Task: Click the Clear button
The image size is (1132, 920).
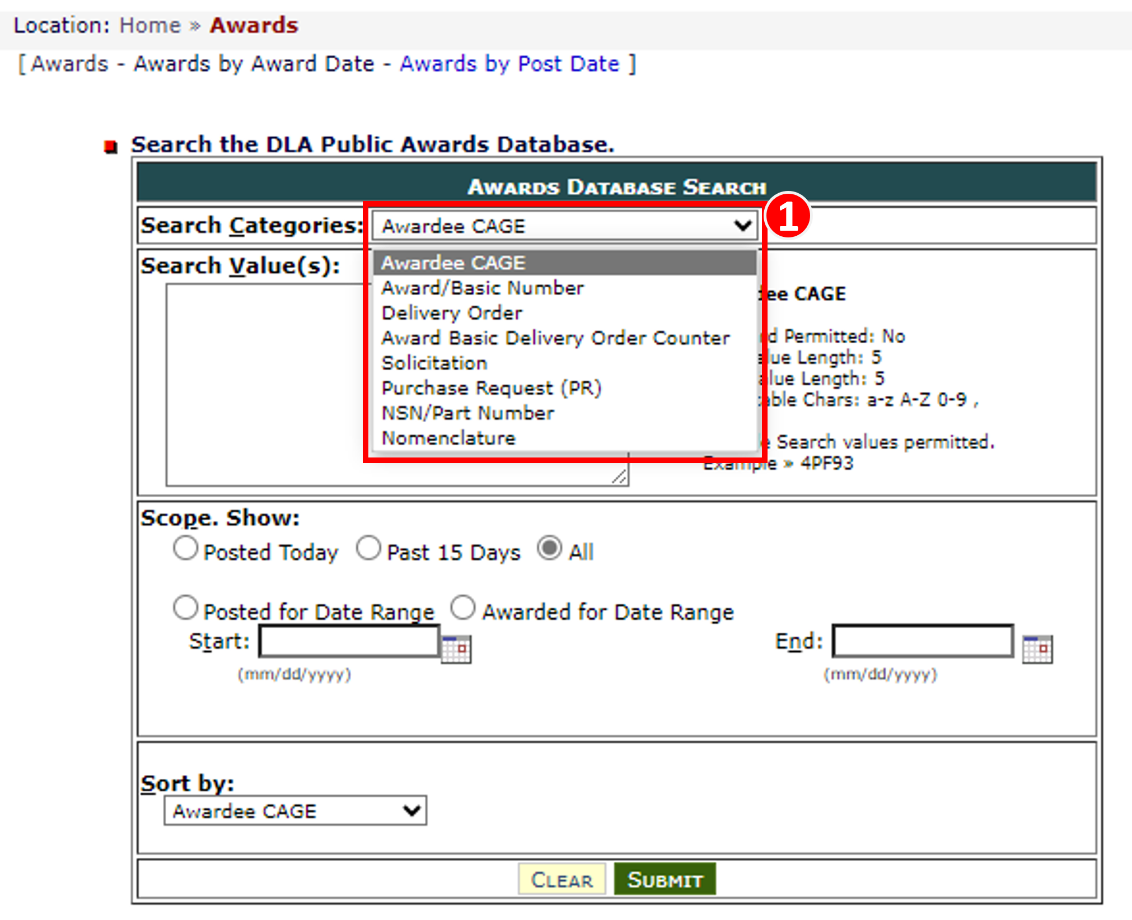Action: pyautogui.click(x=562, y=880)
